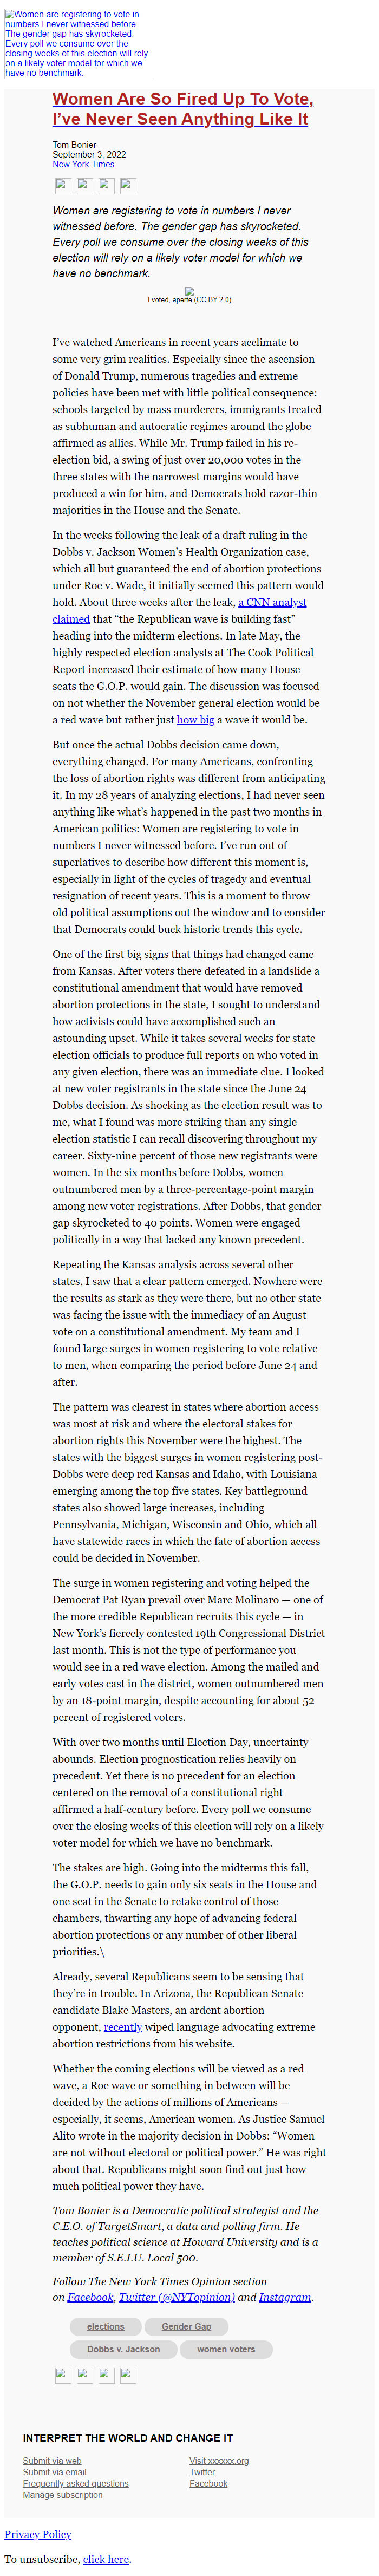Follow the "a CNN analyst claimed" link
The width and height of the screenshot is (379, 2576).
272,602
